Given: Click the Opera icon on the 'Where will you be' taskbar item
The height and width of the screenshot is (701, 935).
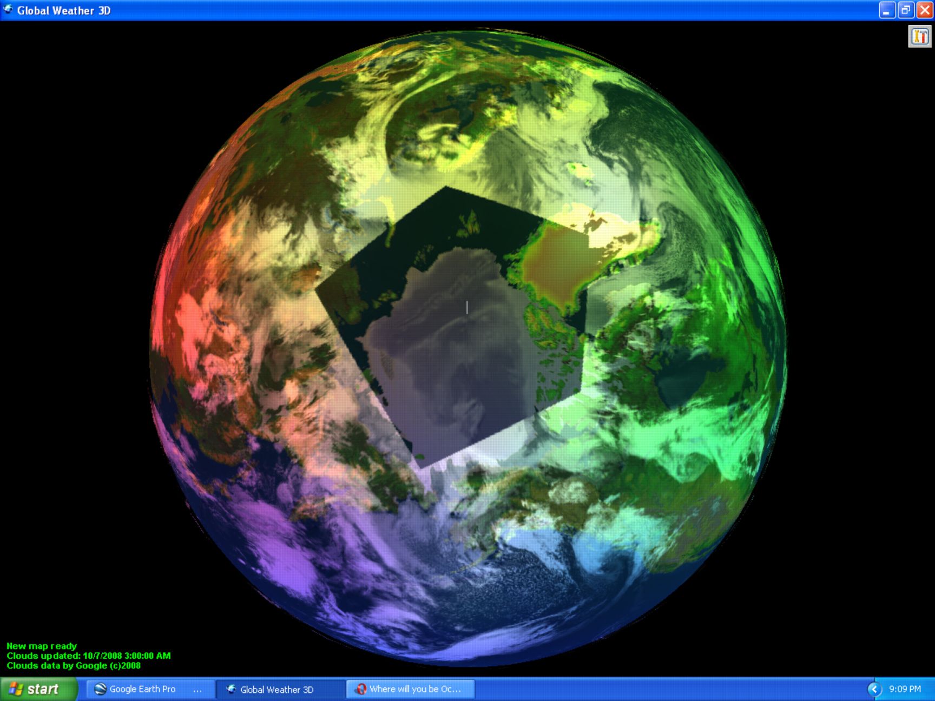Looking at the screenshot, I should [361, 689].
